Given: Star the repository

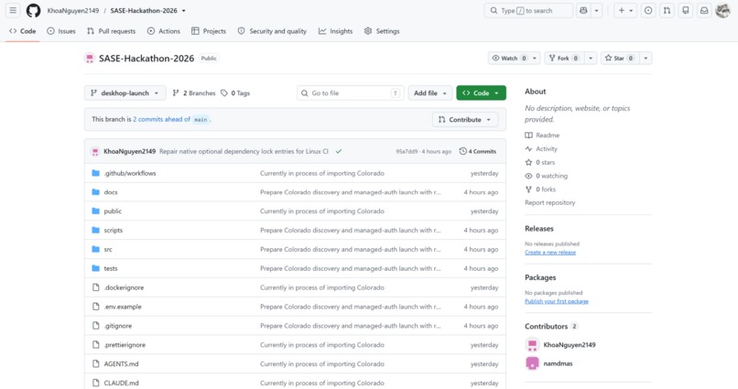Looking at the screenshot, I should point(620,59).
